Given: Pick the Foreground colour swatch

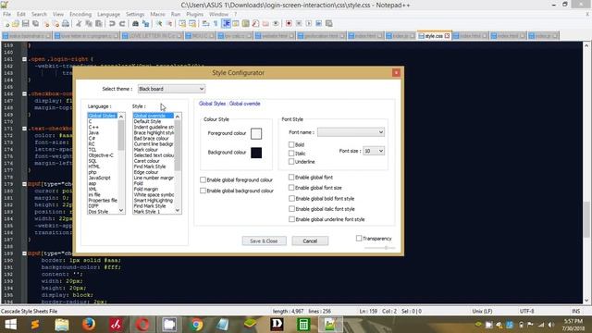Looking at the screenshot, I should (x=256, y=133).
